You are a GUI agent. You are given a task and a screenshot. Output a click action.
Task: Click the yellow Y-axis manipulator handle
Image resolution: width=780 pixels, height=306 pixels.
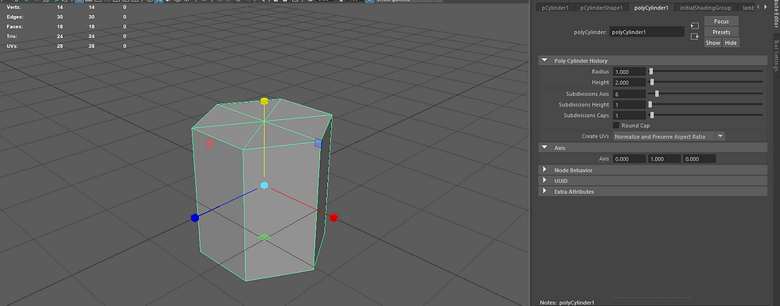(264, 102)
